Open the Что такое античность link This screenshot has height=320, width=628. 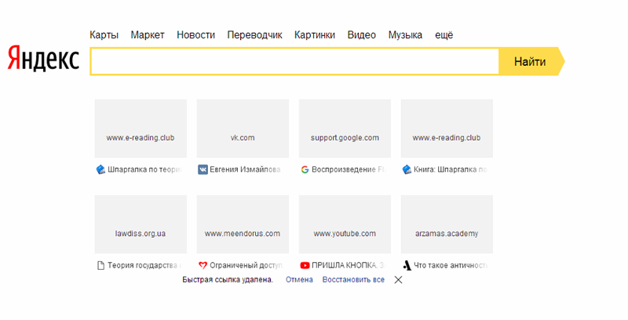click(x=451, y=266)
